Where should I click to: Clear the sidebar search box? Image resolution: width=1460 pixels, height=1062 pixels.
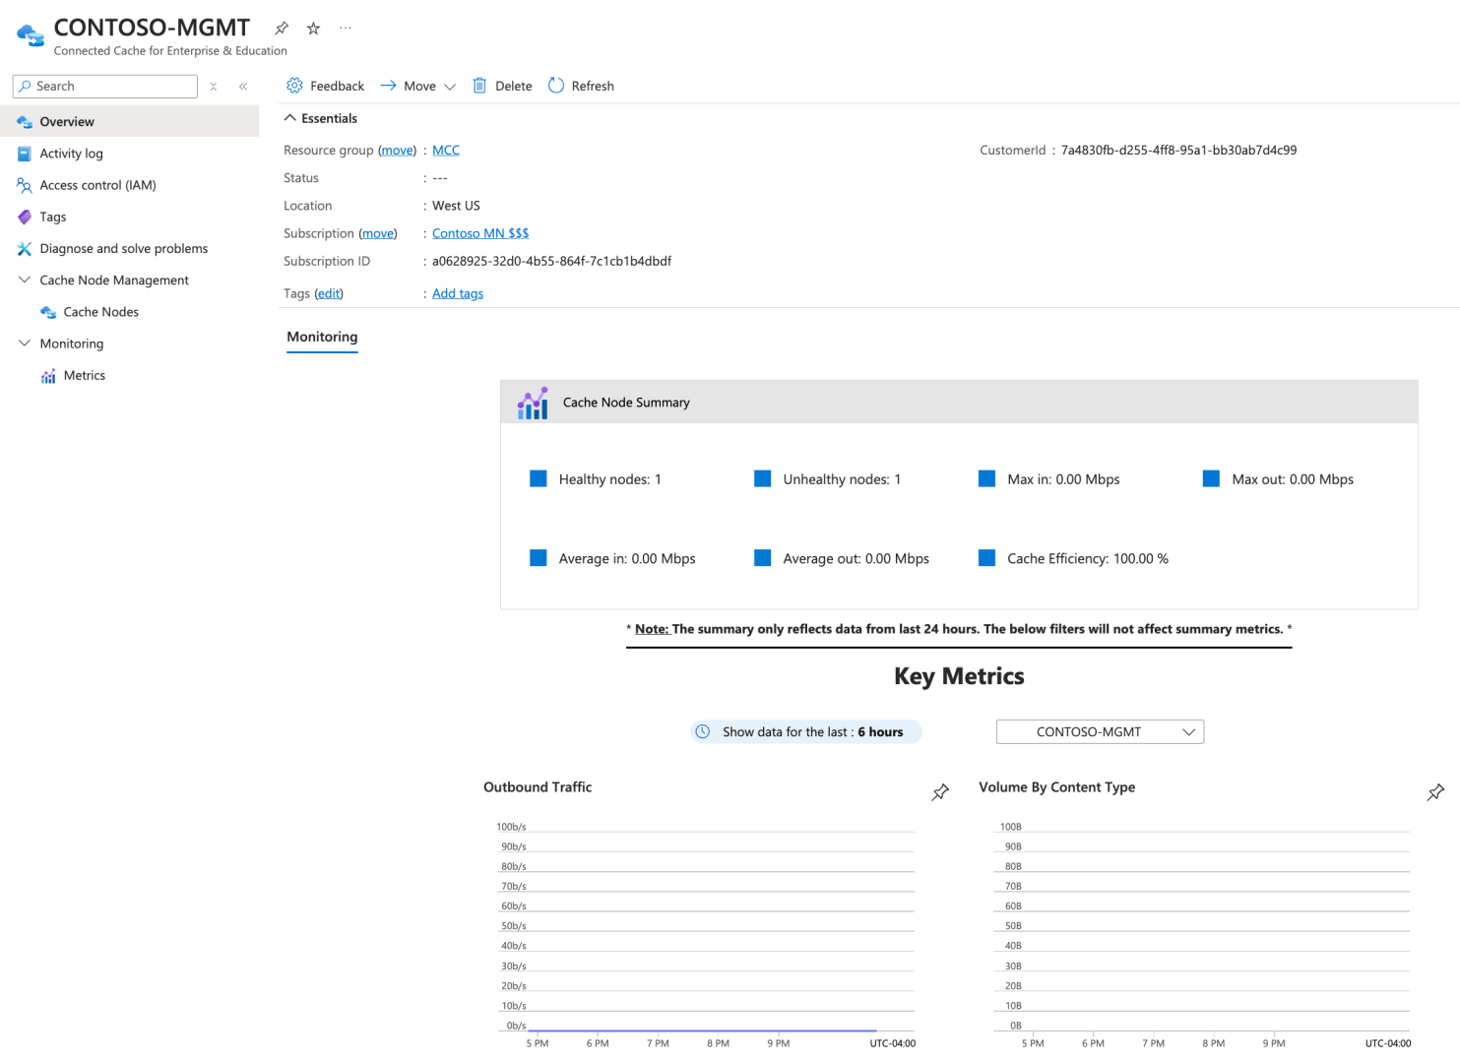tap(214, 87)
